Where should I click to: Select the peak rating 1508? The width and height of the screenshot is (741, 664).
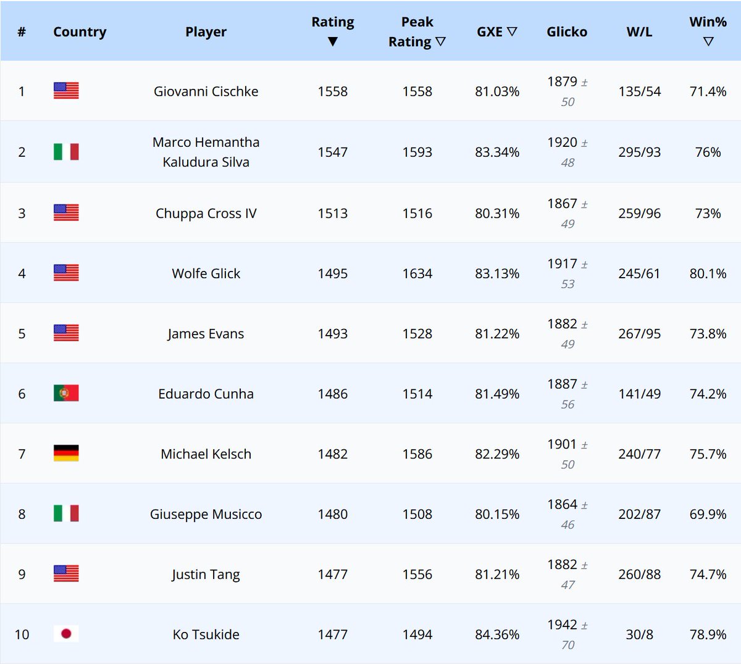click(x=417, y=514)
